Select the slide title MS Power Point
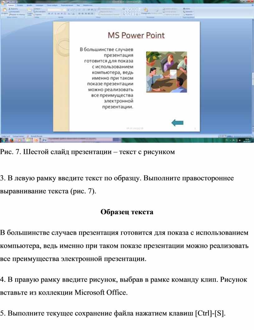Image resolution: width=254 pixels, height=330 pixels. coord(136,35)
